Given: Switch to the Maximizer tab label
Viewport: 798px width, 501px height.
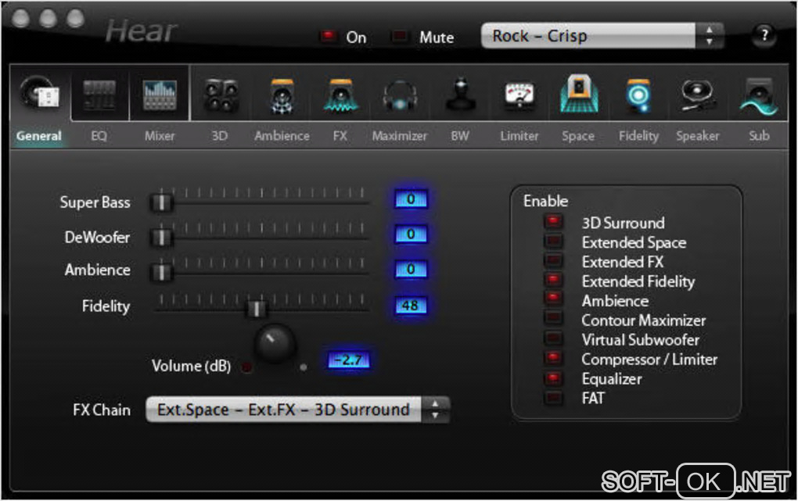Looking at the screenshot, I should (400, 136).
